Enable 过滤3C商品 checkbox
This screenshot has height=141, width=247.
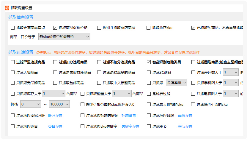click(149, 72)
